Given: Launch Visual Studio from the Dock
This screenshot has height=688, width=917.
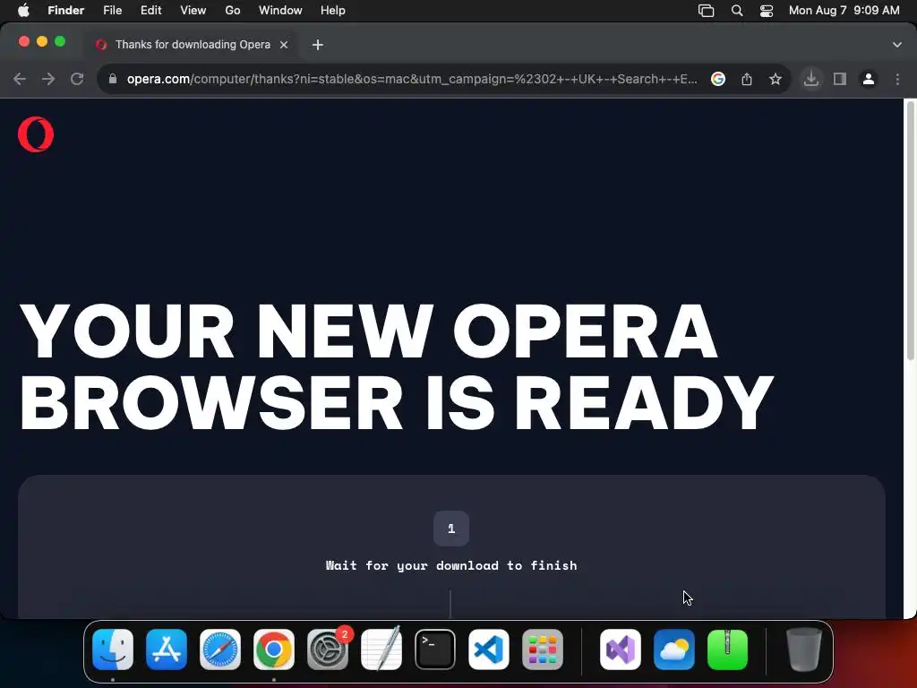Looking at the screenshot, I should pos(621,649).
